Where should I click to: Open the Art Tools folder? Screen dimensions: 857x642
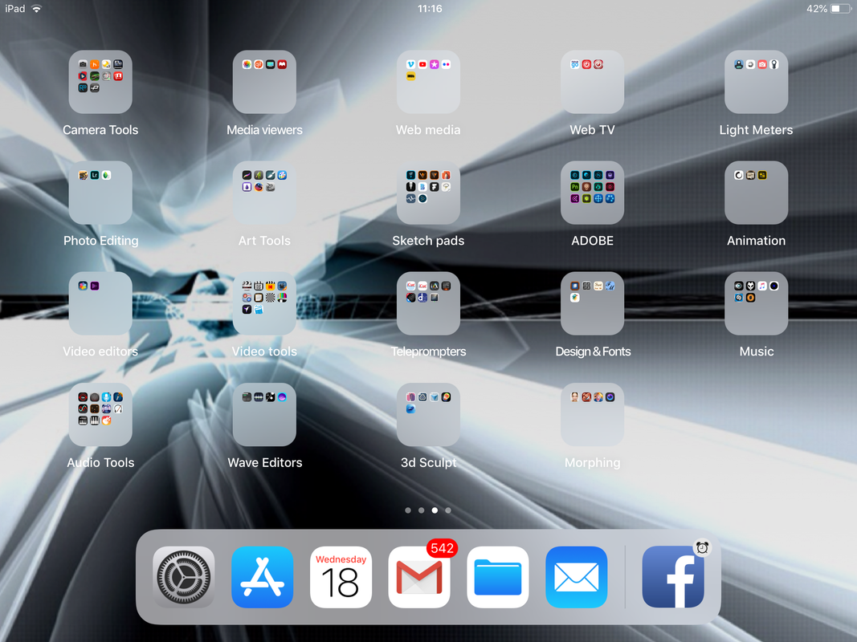pyautogui.click(x=264, y=193)
